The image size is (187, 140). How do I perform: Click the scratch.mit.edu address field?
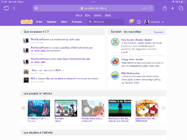coord(93,8)
